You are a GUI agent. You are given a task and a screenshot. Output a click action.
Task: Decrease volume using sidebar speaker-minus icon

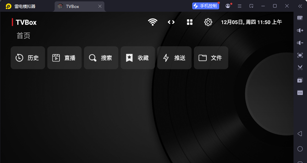point(300,43)
